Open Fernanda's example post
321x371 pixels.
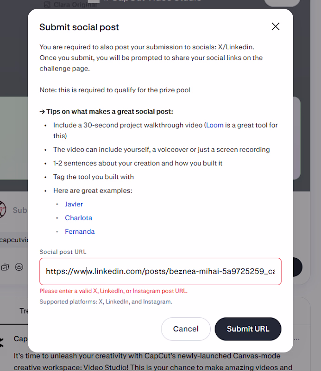(x=80, y=231)
